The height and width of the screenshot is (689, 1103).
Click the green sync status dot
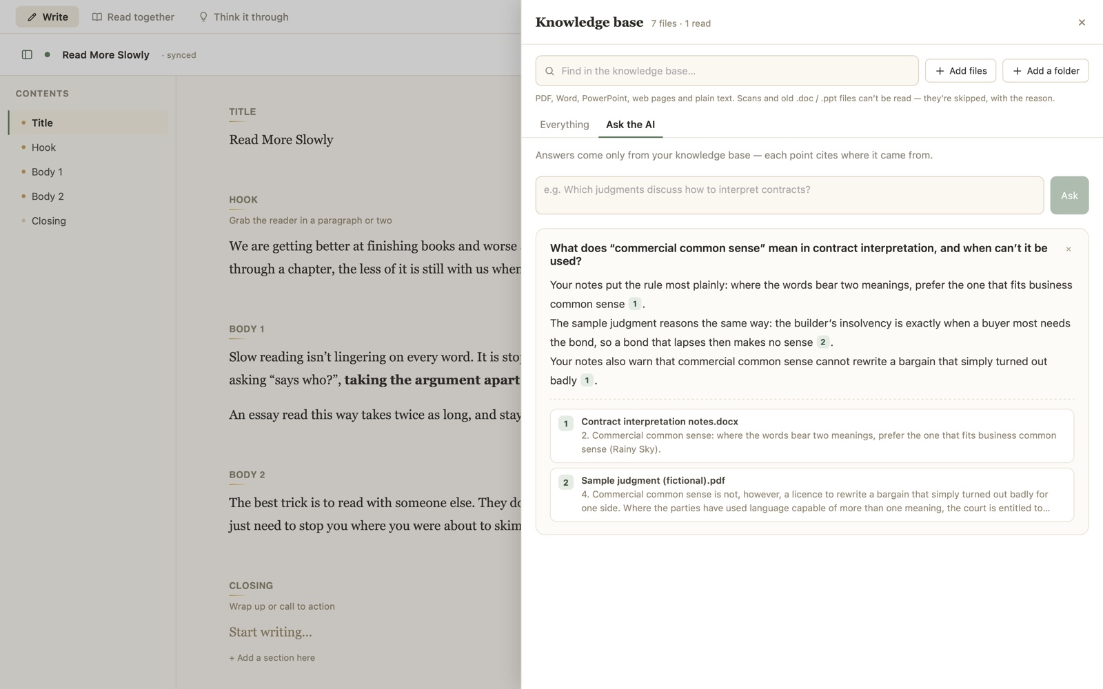coord(47,54)
